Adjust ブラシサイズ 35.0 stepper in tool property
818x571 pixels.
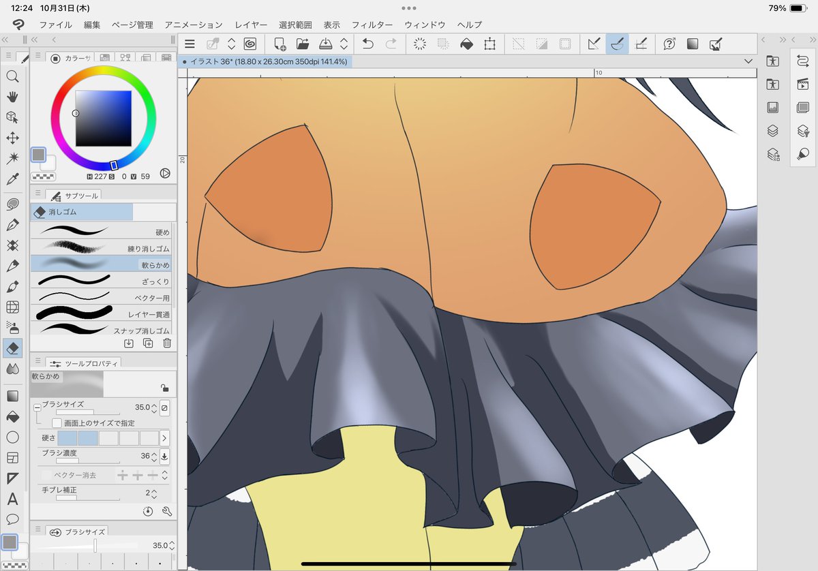pos(153,407)
